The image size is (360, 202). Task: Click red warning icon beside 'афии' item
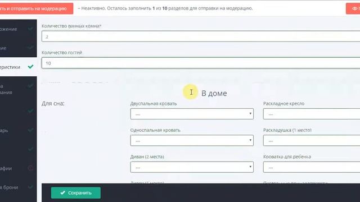point(30,168)
